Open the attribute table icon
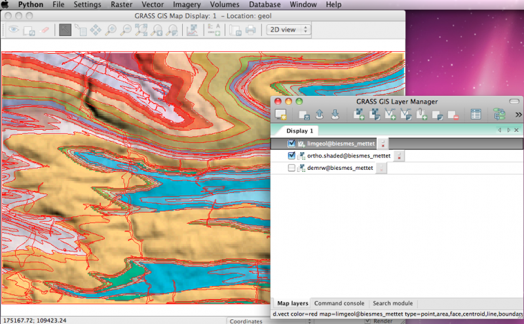The image size is (524, 324). tap(476, 115)
